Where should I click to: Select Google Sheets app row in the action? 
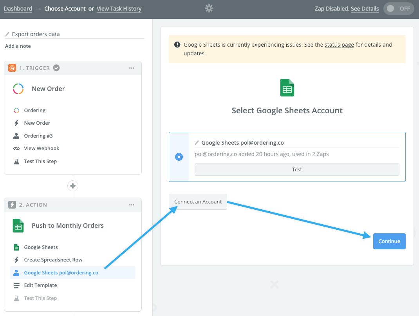tap(73, 247)
